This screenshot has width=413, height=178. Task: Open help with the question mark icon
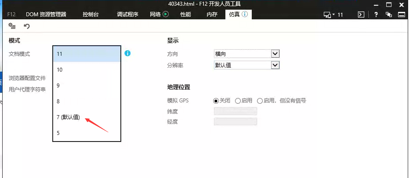[x=376, y=15]
